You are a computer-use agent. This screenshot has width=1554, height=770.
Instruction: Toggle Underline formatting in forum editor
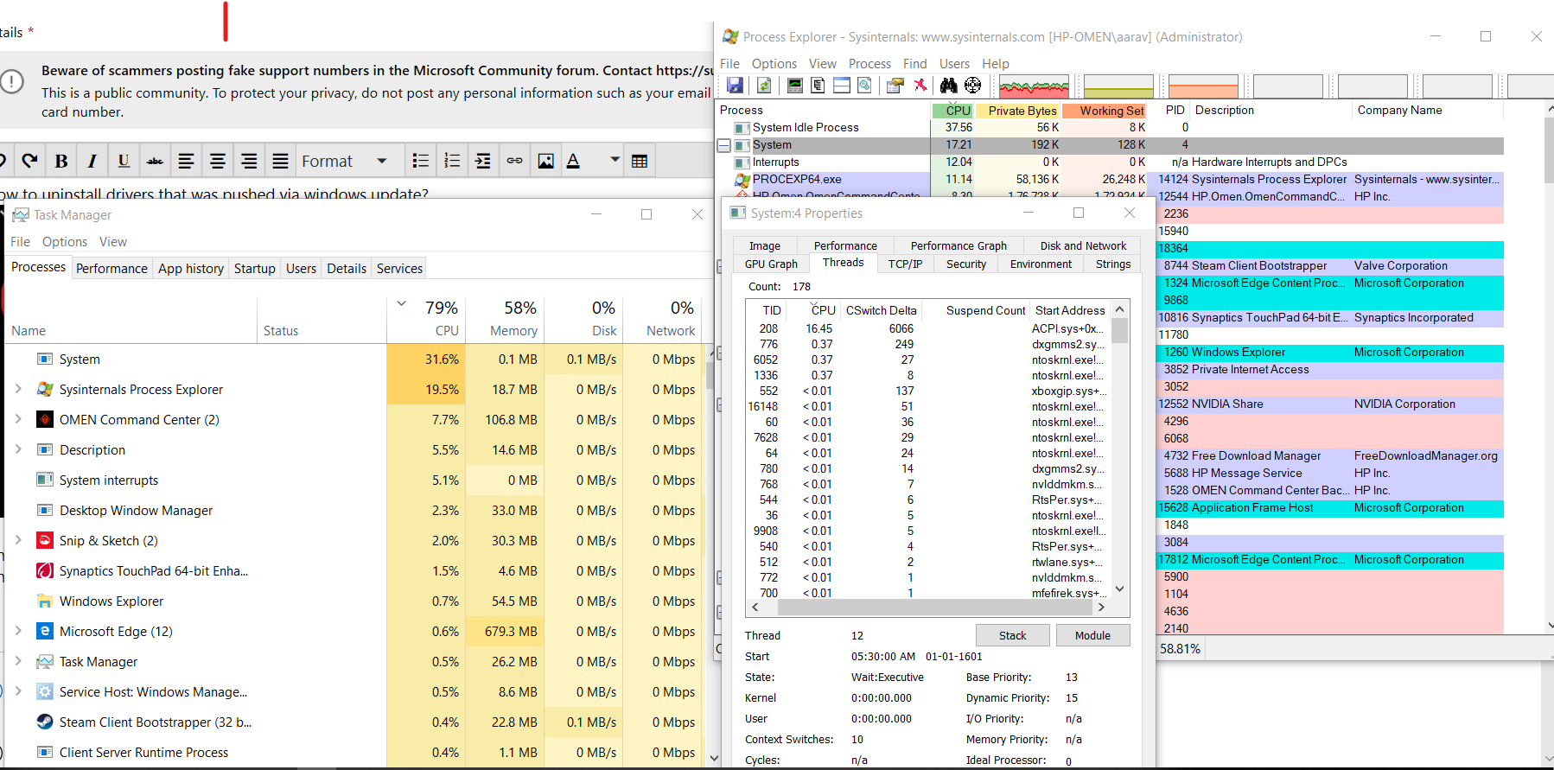pyautogui.click(x=124, y=161)
